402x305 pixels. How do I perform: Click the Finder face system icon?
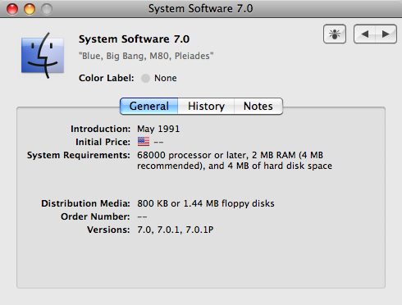pos(43,56)
